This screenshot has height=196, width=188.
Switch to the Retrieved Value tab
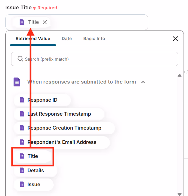pos(33,38)
